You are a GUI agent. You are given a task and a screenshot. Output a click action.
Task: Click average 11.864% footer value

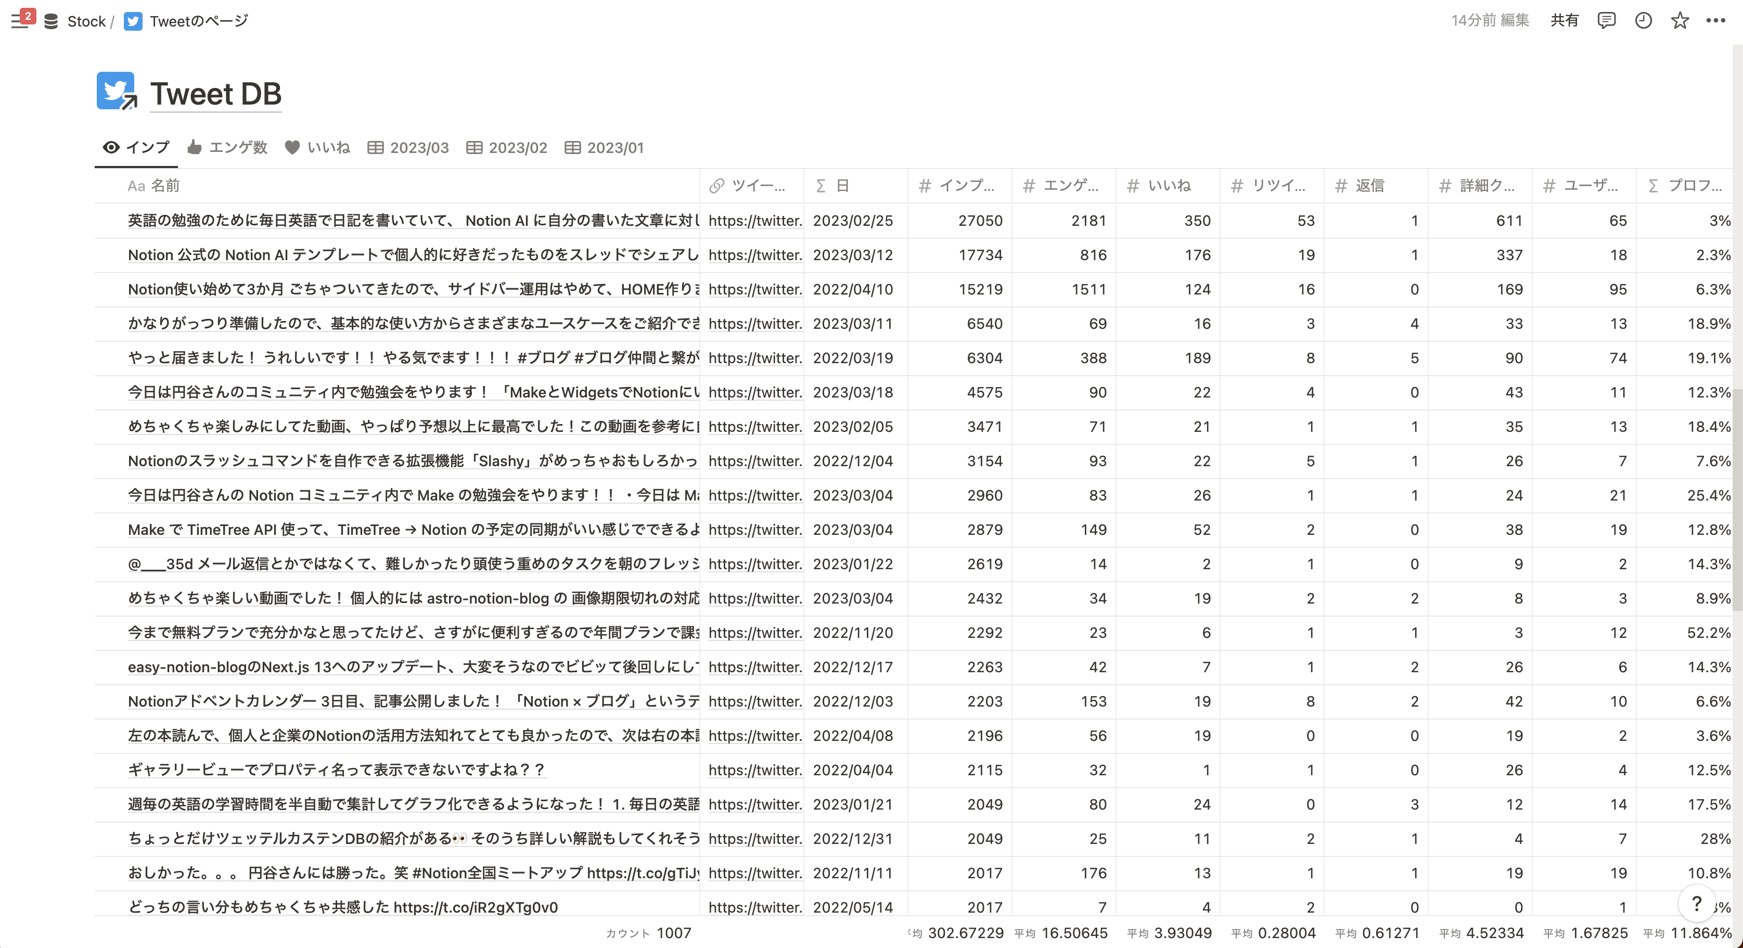pyautogui.click(x=1687, y=933)
